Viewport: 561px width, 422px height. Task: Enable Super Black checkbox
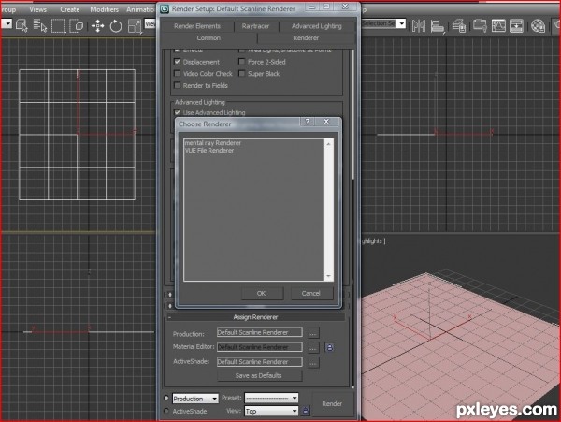(242, 73)
